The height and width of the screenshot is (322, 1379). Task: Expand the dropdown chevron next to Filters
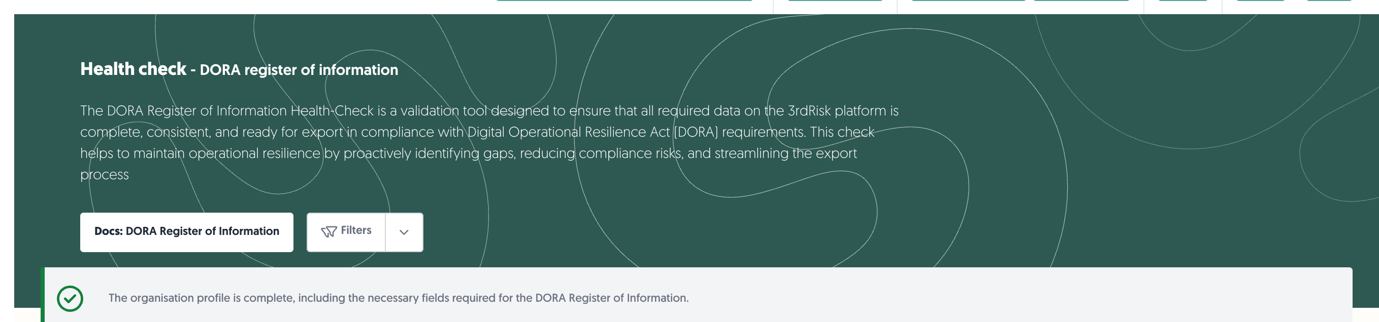coord(404,232)
